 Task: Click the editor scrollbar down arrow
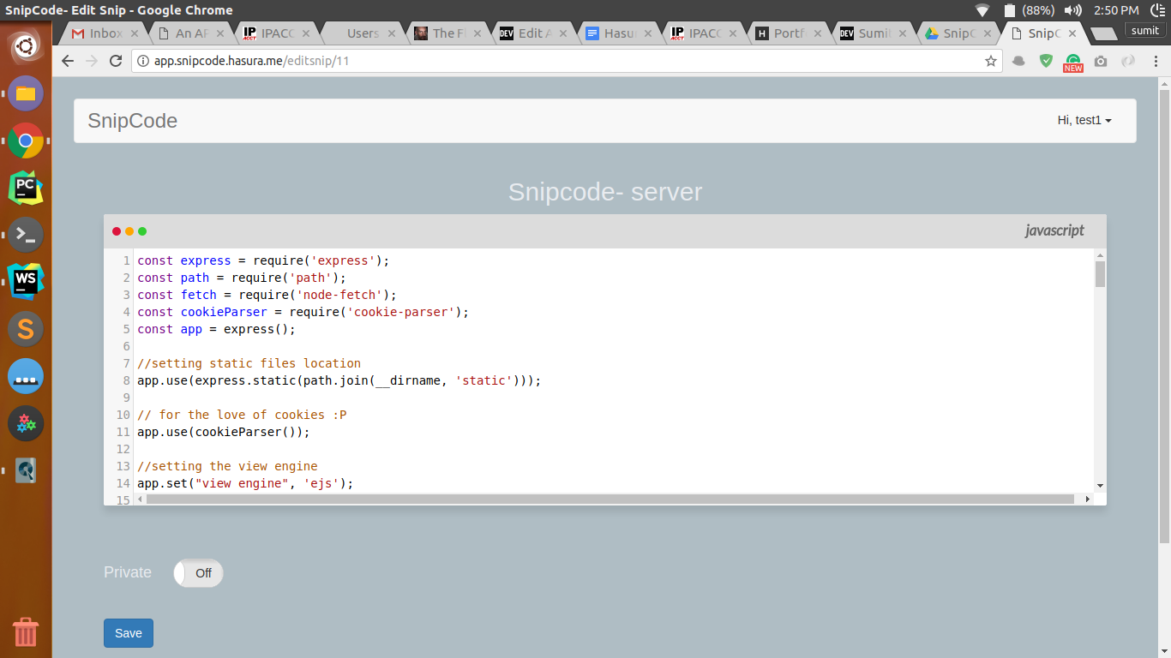click(1100, 486)
